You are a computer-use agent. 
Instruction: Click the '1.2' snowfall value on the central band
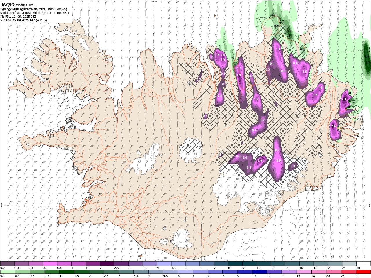click(256, 99)
